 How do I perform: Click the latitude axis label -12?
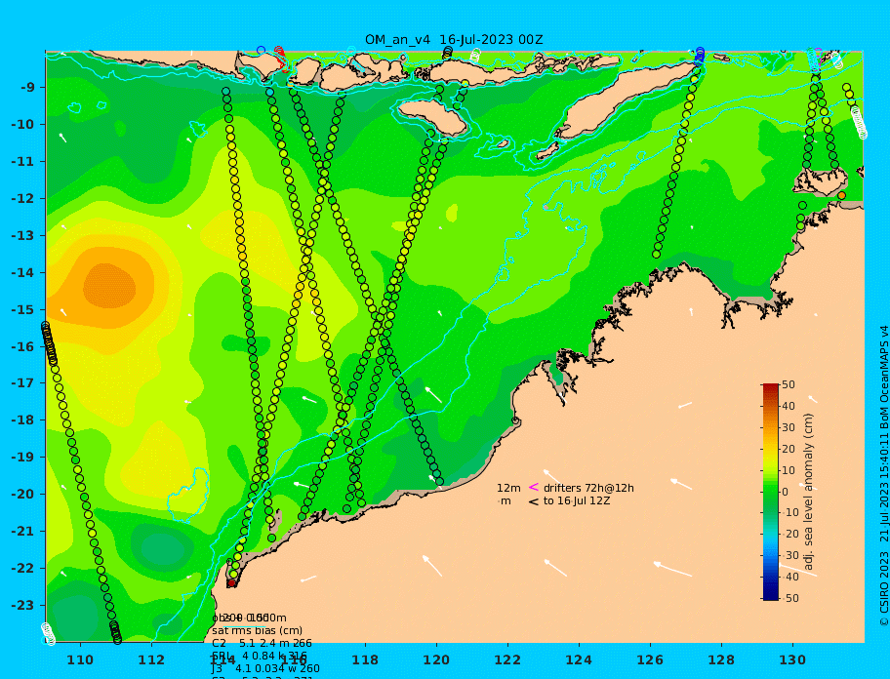(23, 199)
